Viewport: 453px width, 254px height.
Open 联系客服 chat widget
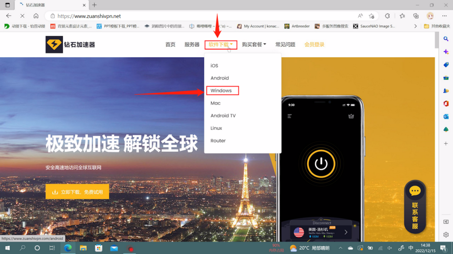click(415, 206)
